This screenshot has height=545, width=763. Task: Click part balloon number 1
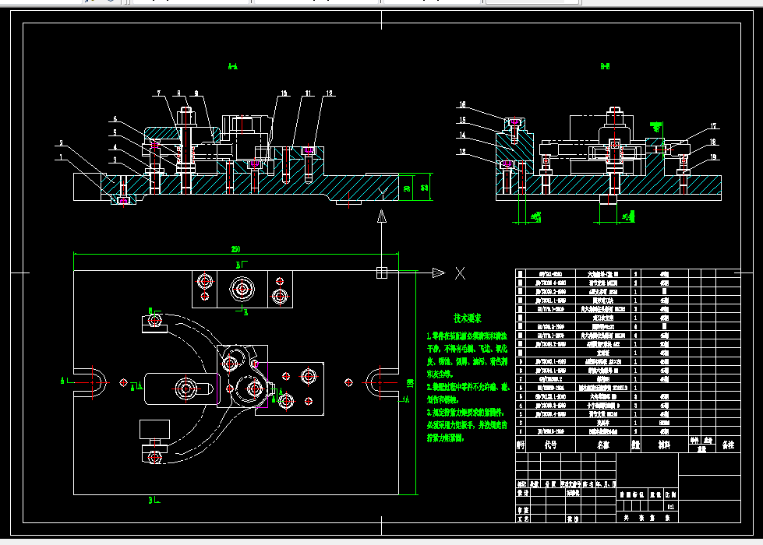[61, 156]
